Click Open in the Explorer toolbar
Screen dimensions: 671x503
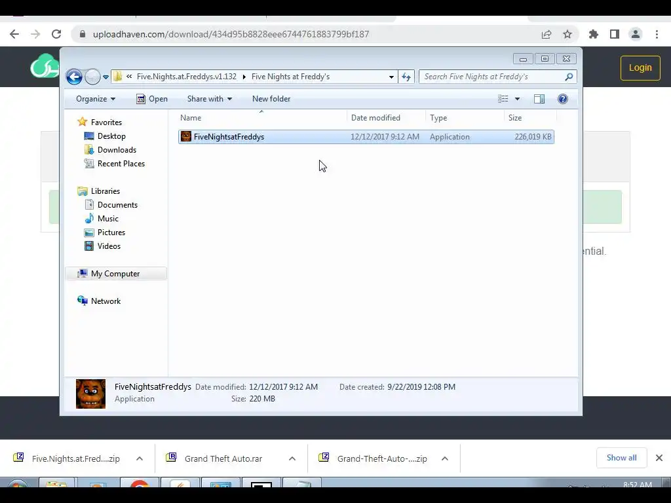point(152,99)
